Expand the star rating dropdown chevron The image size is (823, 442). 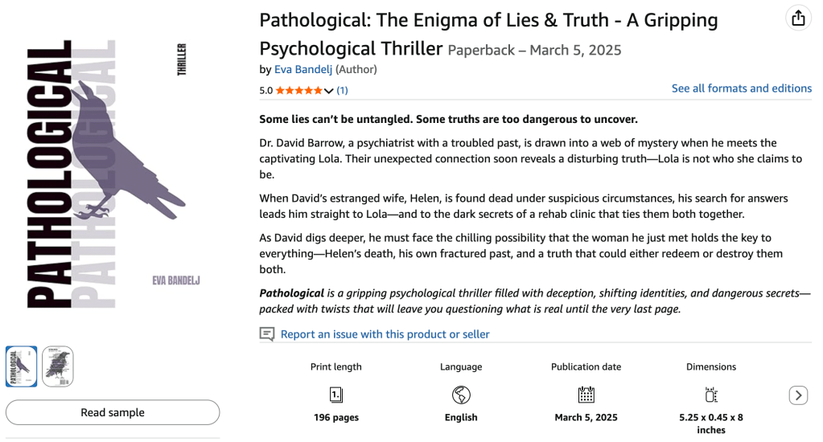click(x=328, y=91)
